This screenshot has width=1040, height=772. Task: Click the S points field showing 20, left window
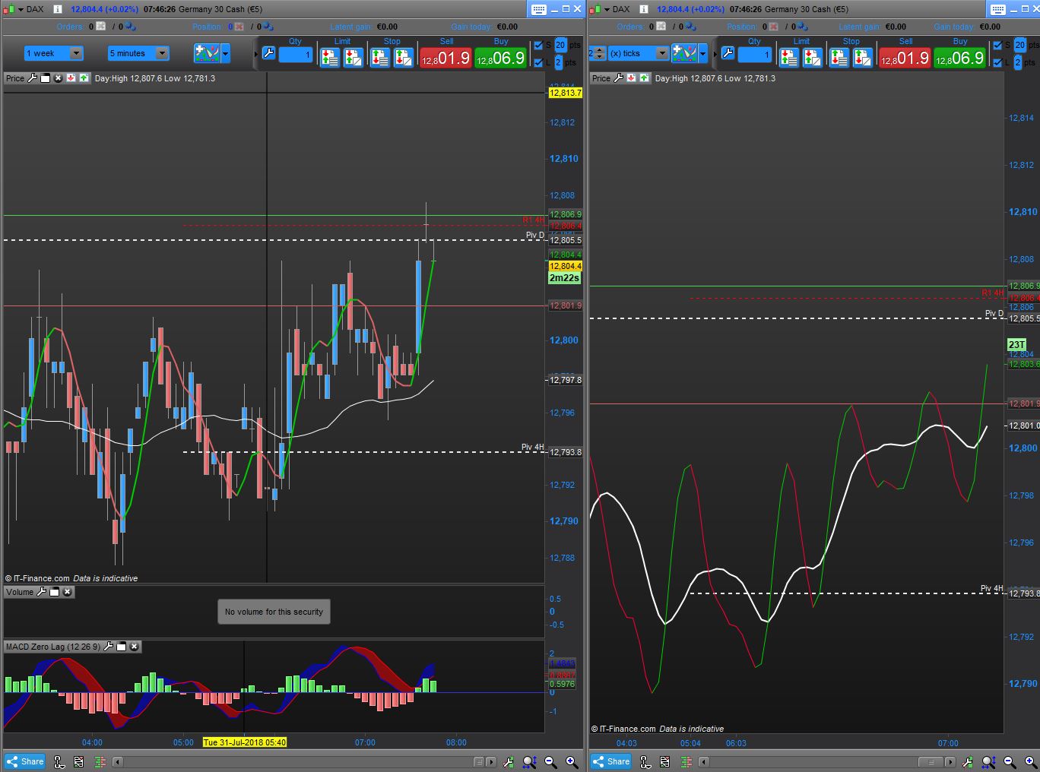(x=560, y=46)
